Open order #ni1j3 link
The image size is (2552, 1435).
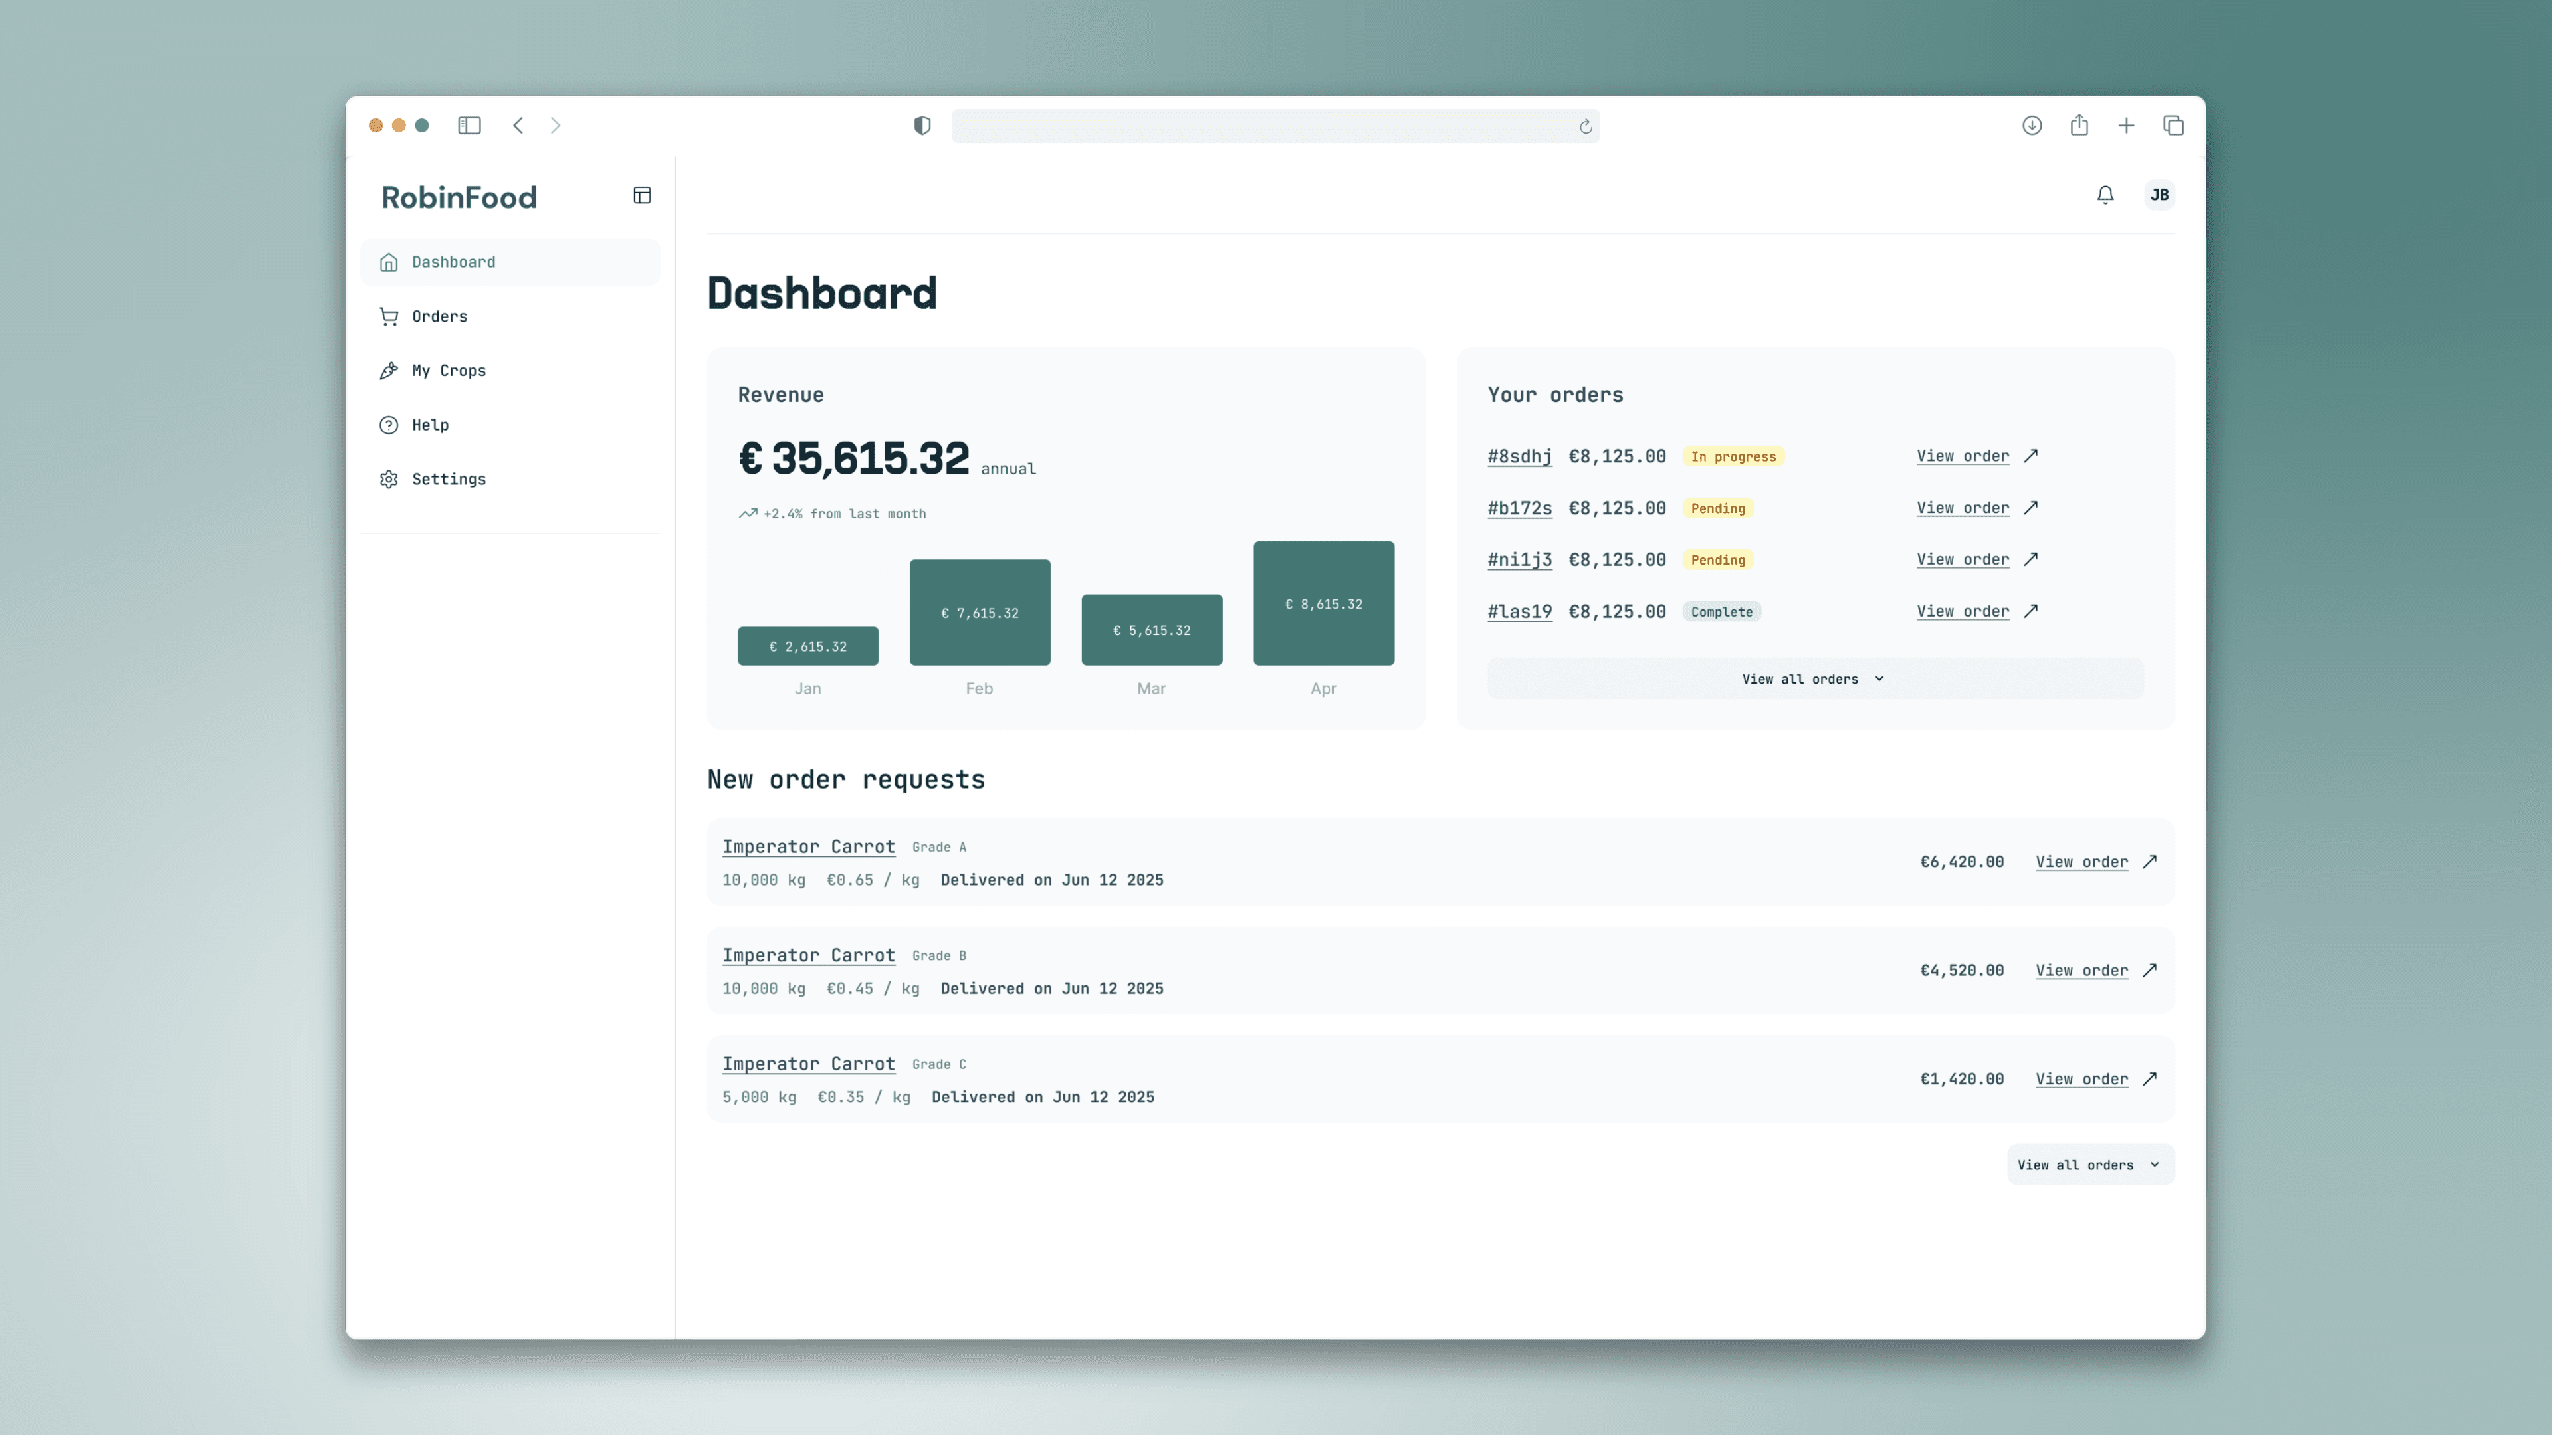(1520, 559)
